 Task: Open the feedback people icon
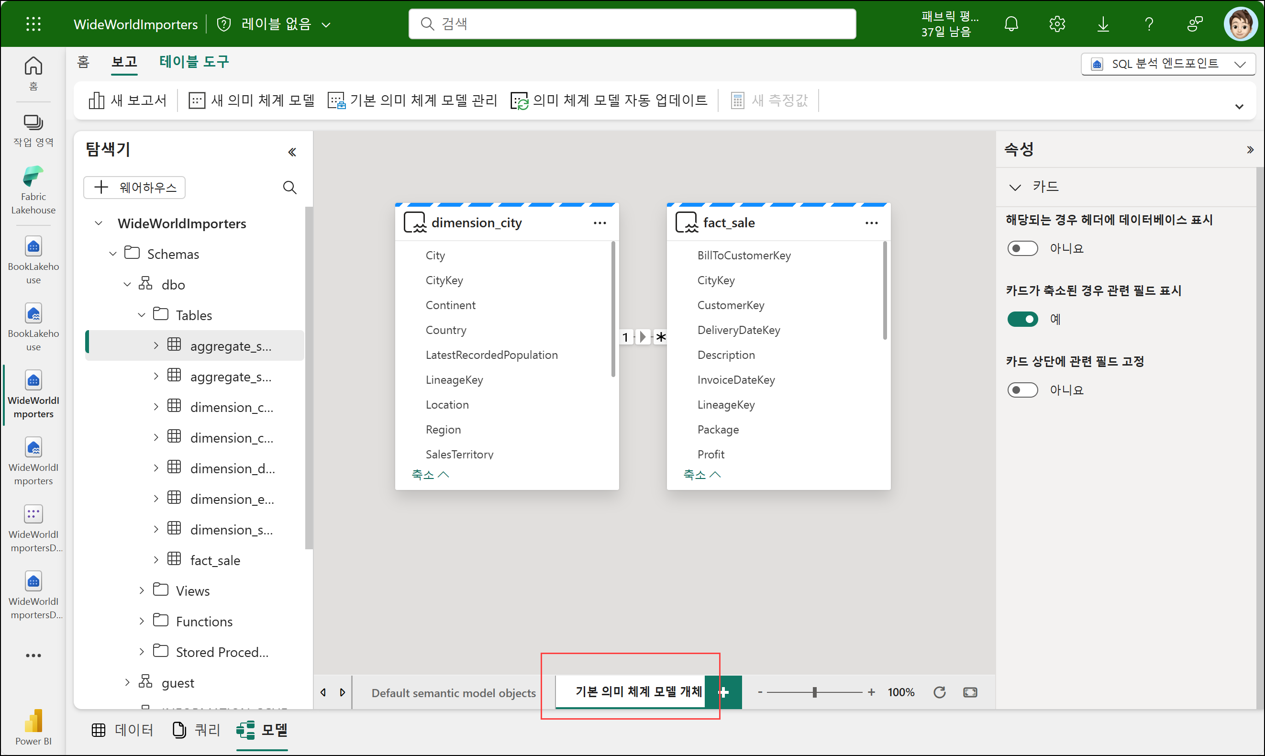coord(1195,24)
